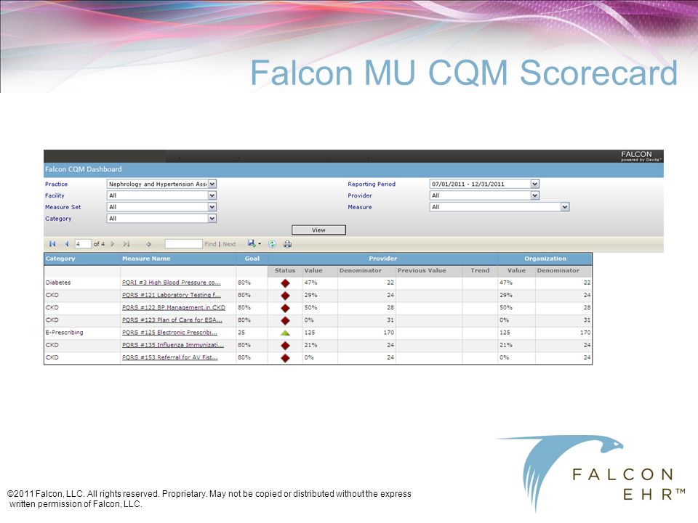Jump to last report page

[x=127, y=244]
